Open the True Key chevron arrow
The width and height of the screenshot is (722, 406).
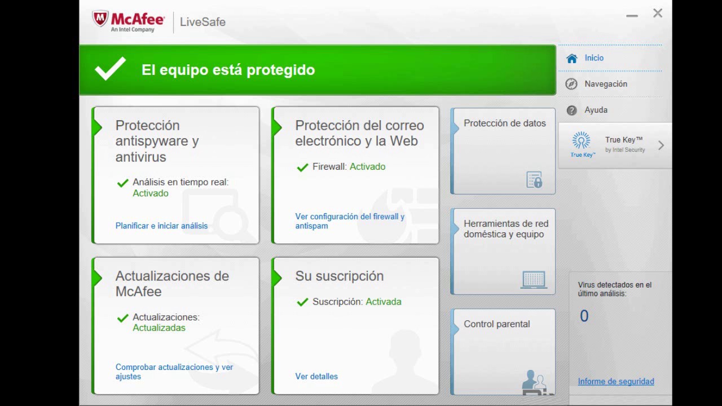point(661,145)
